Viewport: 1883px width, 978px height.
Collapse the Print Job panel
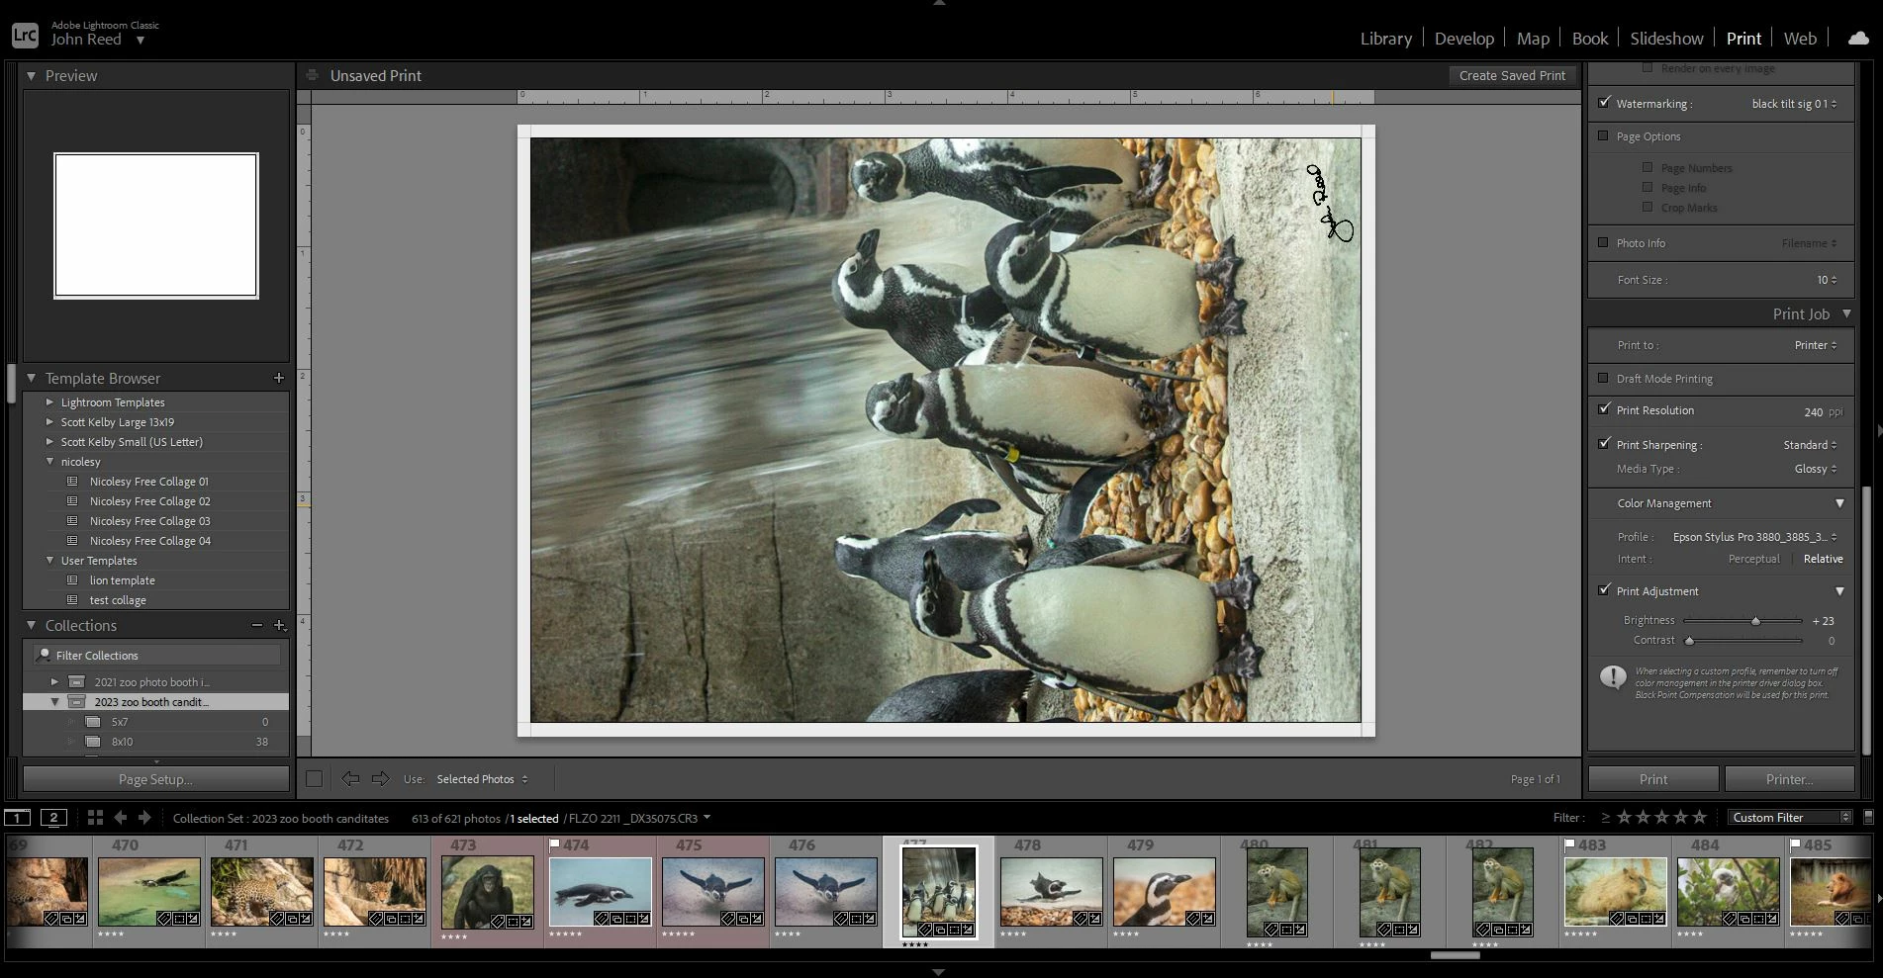1846,313
